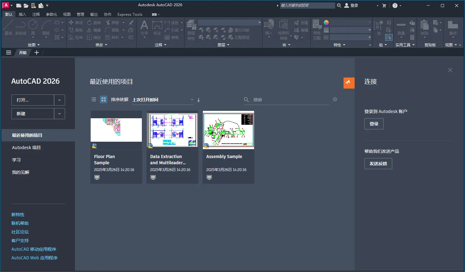Viewport: 465px width, 272px height.
Task: Add a new drawing tab with plus
Action: pyautogui.click(x=37, y=52)
